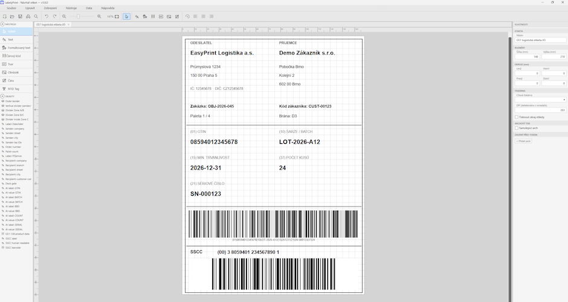Image resolution: width=568 pixels, height=302 pixels.
Task: Click the DPI input field
Action: 540,110
